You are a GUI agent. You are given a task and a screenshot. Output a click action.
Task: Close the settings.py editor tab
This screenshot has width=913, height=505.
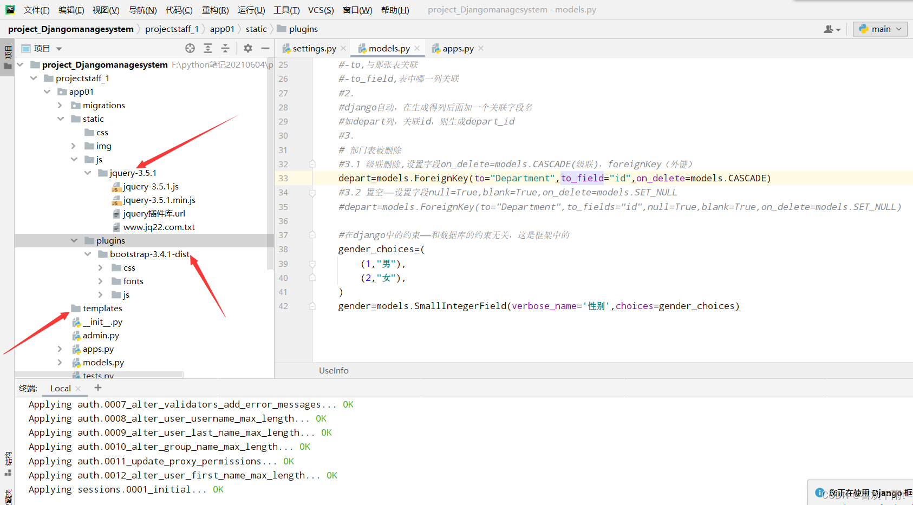click(x=343, y=48)
